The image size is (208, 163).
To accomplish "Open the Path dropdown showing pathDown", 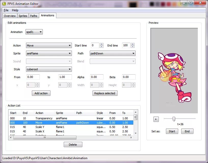I will coord(112,53).
